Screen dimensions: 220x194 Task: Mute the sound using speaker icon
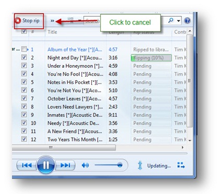coord(85,165)
